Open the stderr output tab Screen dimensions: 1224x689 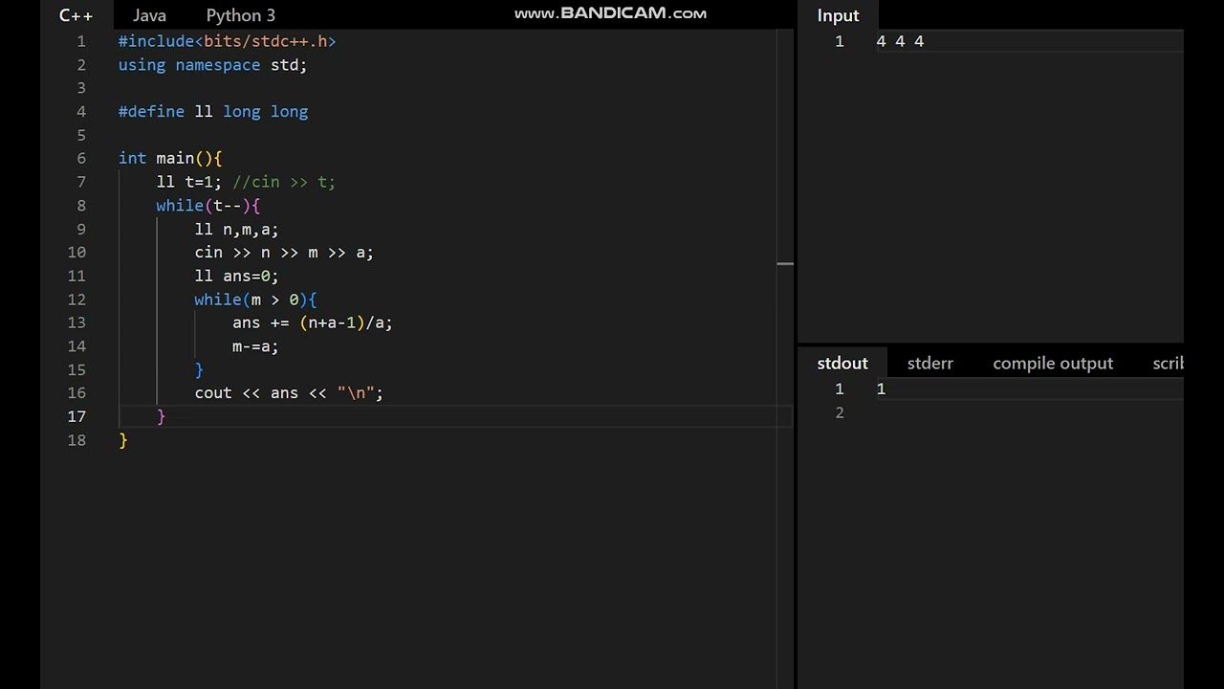coord(930,363)
